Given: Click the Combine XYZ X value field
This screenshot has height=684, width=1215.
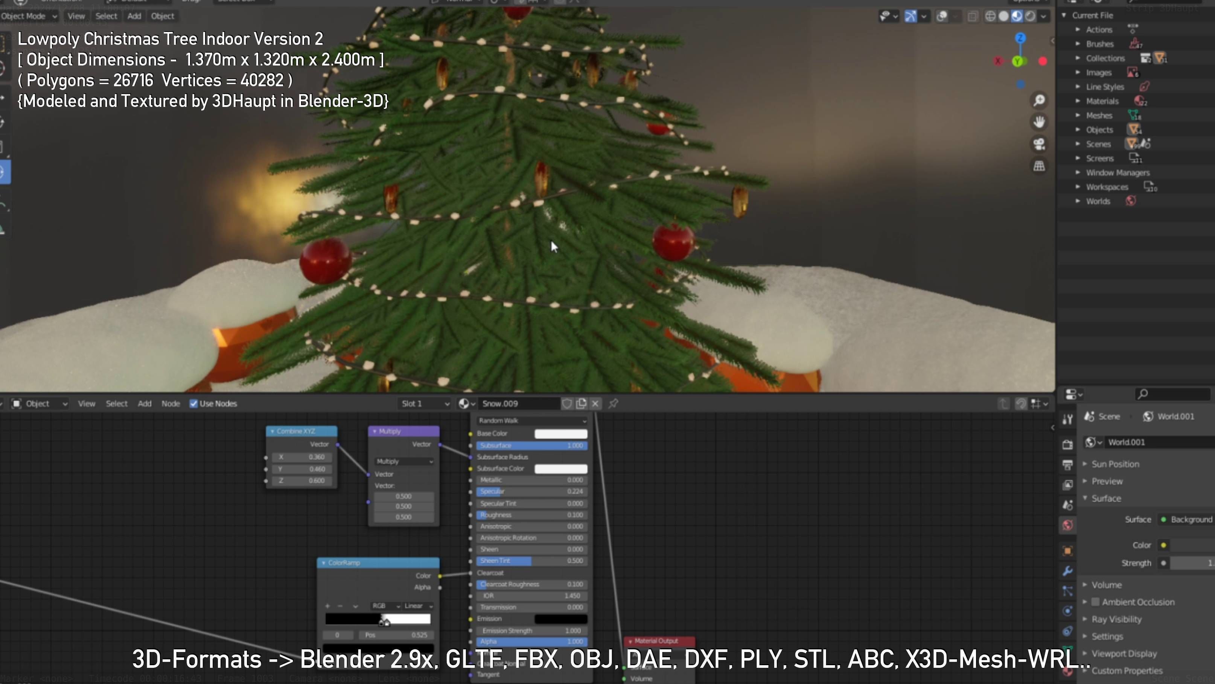Looking at the screenshot, I should click(301, 457).
